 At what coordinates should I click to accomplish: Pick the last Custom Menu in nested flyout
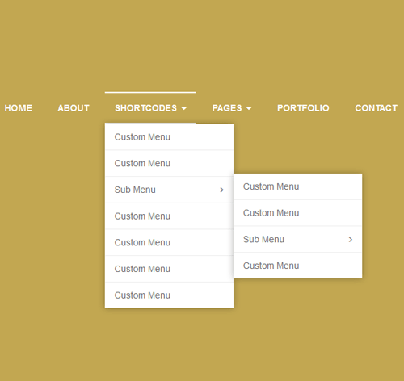298,266
